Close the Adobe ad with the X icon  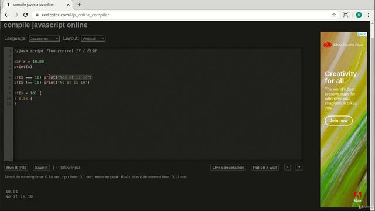(x=364, y=34)
